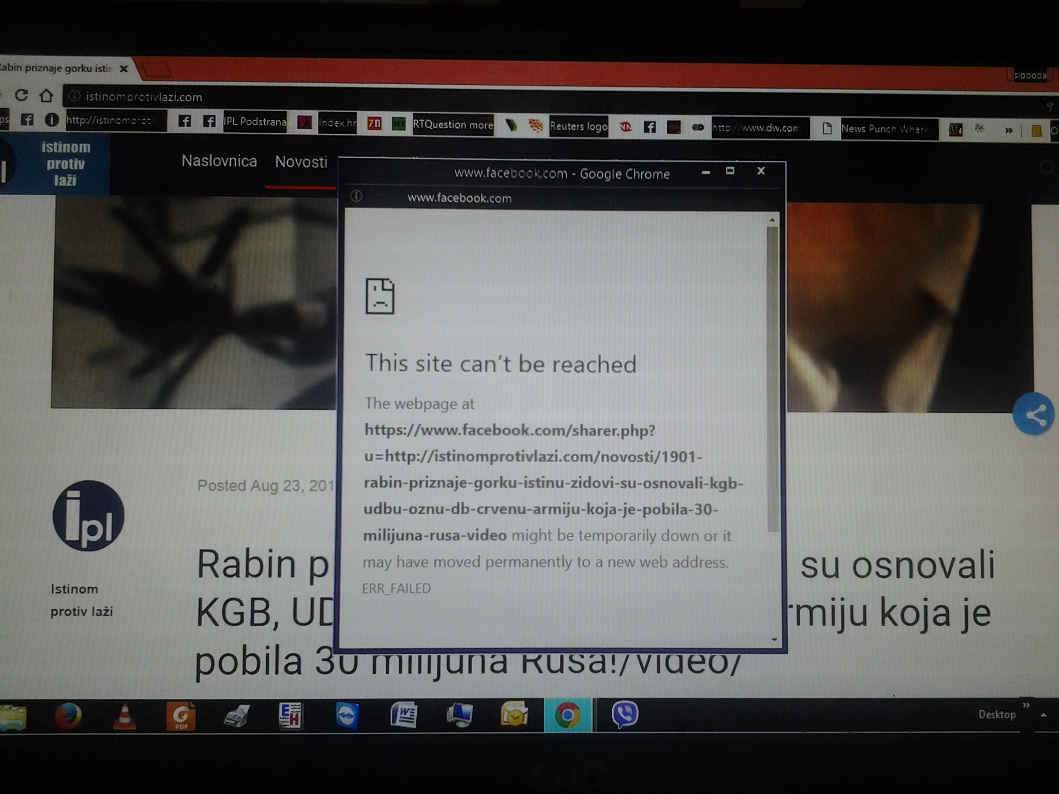
Task: Click the 'sloboda' profile button
Action: 1030,75
